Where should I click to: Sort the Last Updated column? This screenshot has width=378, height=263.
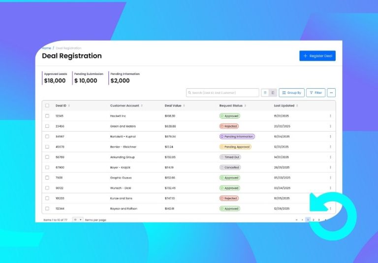297,106
